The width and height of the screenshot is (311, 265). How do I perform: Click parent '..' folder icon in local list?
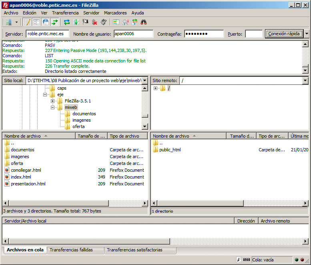click(x=7, y=143)
